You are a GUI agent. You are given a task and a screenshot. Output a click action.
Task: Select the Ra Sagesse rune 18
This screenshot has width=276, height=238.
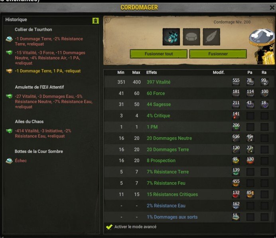[264, 104]
